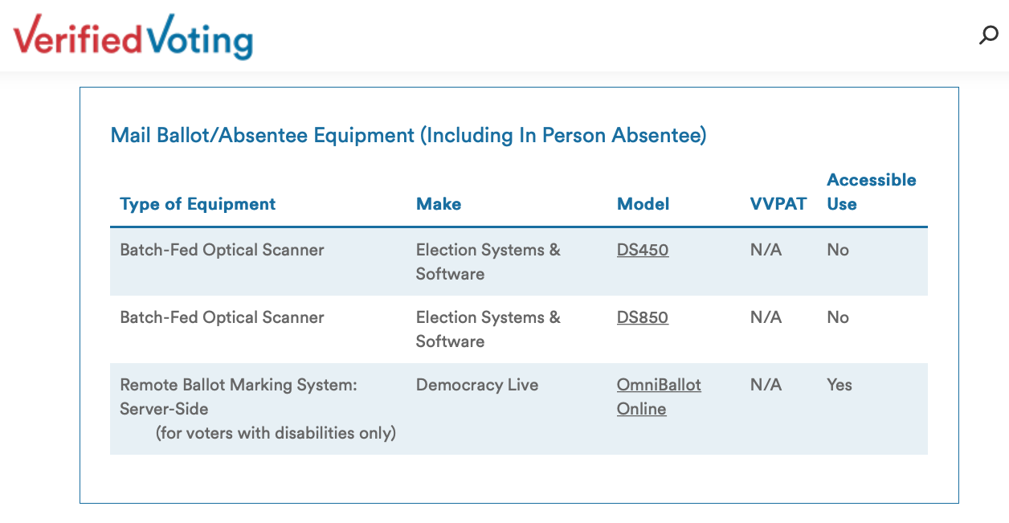Viewport: 1009px width, 523px height.
Task: Click the Mail Ballot/Absentee Equipment section heading
Action: pyautogui.click(x=408, y=135)
